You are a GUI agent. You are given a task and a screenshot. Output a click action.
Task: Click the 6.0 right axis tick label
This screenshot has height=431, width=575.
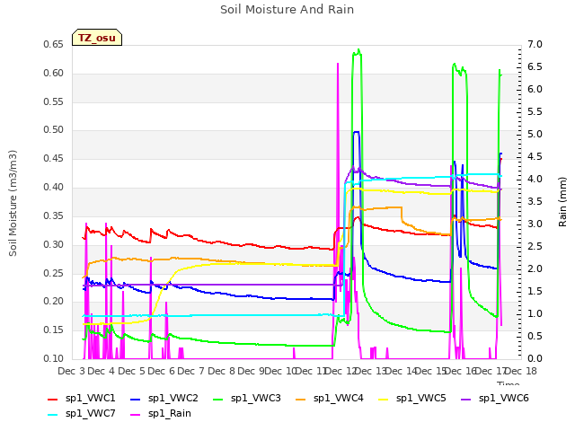(x=535, y=90)
